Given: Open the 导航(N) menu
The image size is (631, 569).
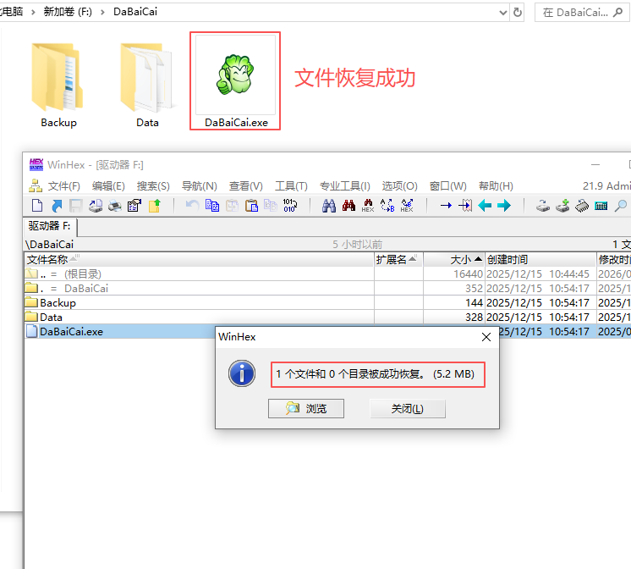Looking at the screenshot, I should click(x=200, y=186).
